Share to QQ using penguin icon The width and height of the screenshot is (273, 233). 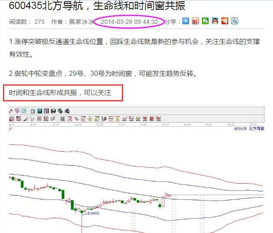[x=215, y=21]
